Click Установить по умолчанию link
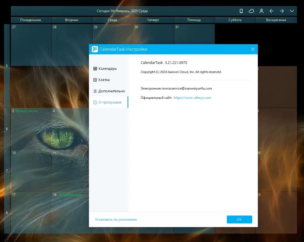Viewport: 304px width, 242px height. (x=116, y=219)
